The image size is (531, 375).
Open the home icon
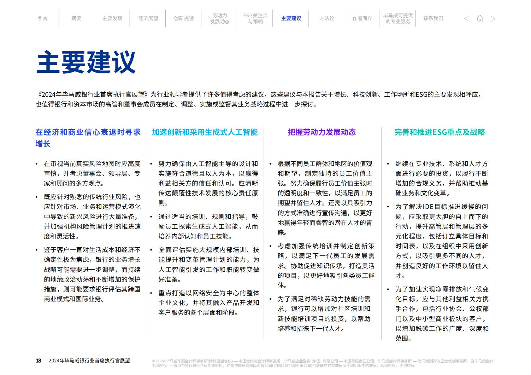click(x=480, y=18)
